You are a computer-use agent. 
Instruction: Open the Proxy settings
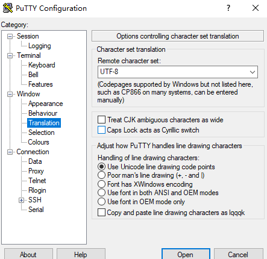click(36, 171)
